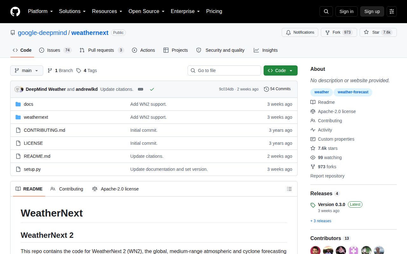The image size is (407, 254).
Task: View the 4 Tags link
Action: point(86,70)
